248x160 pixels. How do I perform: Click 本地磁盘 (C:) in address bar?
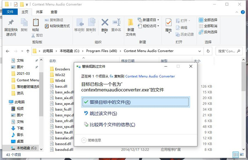pos(69,51)
